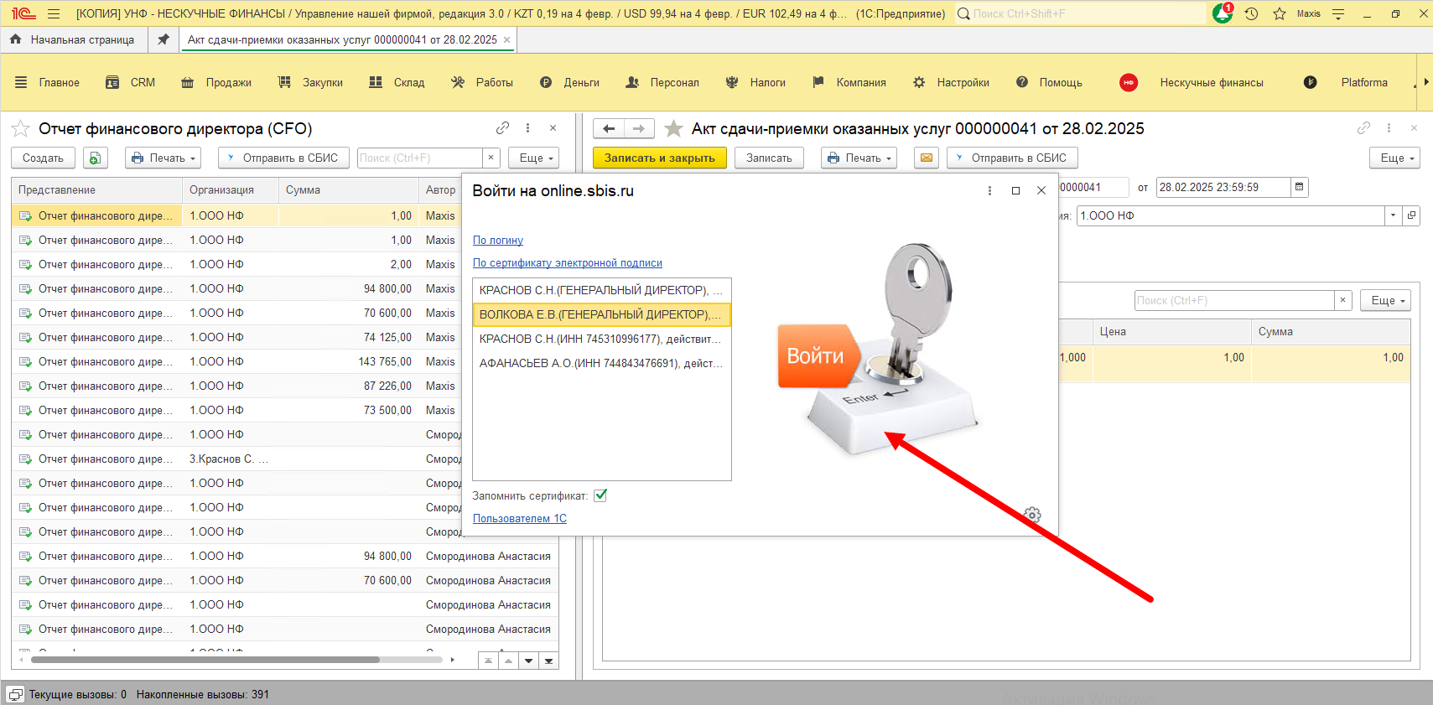Click the green document icon beside Создать

pos(96,158)
